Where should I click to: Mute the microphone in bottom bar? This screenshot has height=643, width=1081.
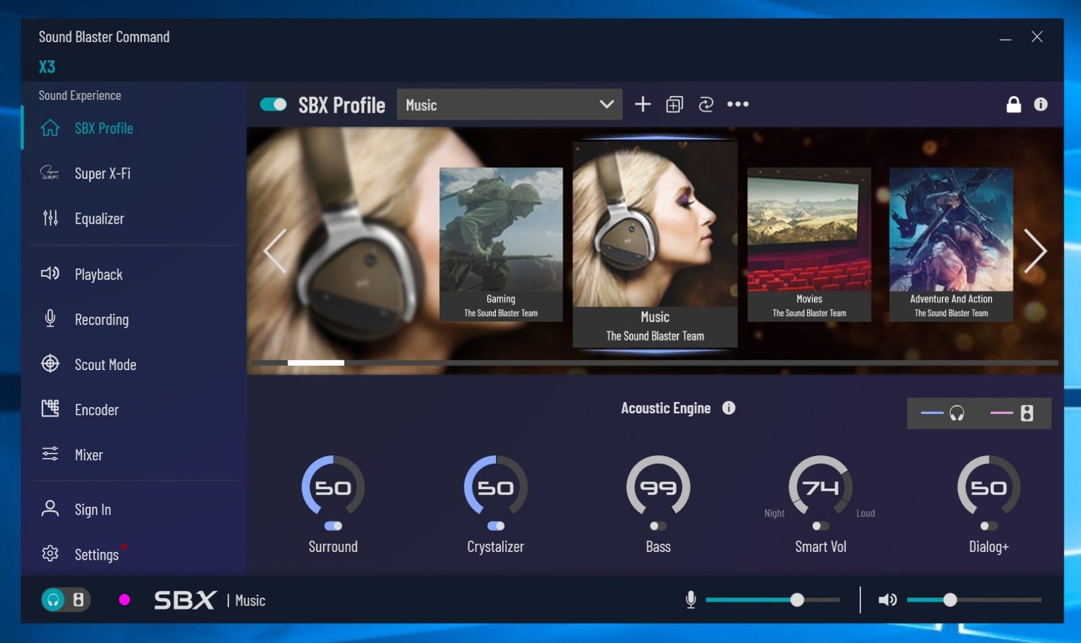690,600
